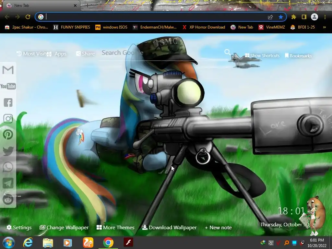Open File Explorer from taskbar
332x249 pixels.
pyautogui.click(x=48, y=243)
